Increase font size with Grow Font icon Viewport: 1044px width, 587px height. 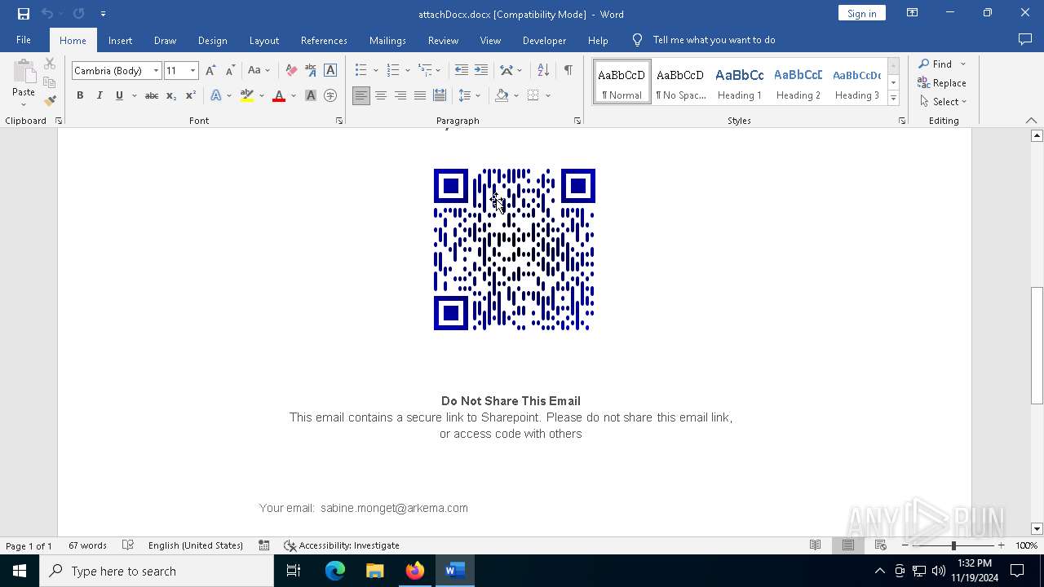click(x=210, y=70)
